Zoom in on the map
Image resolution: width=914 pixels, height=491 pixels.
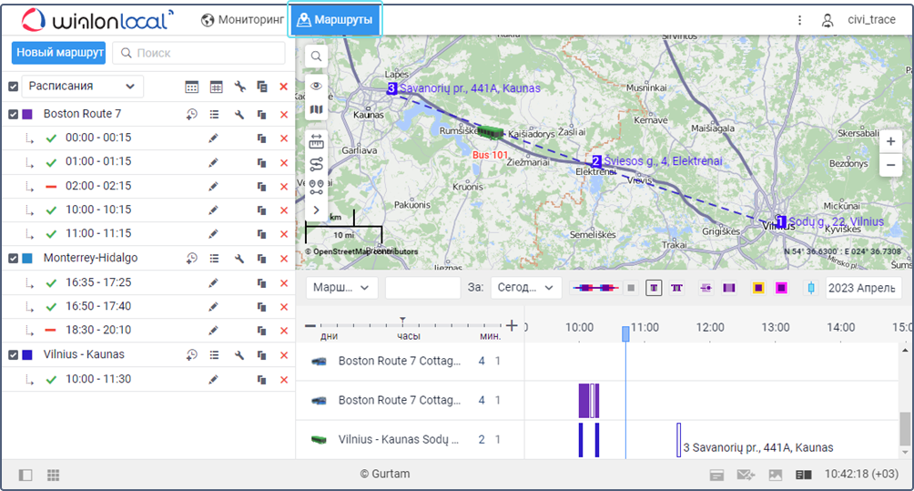(890, 141)
